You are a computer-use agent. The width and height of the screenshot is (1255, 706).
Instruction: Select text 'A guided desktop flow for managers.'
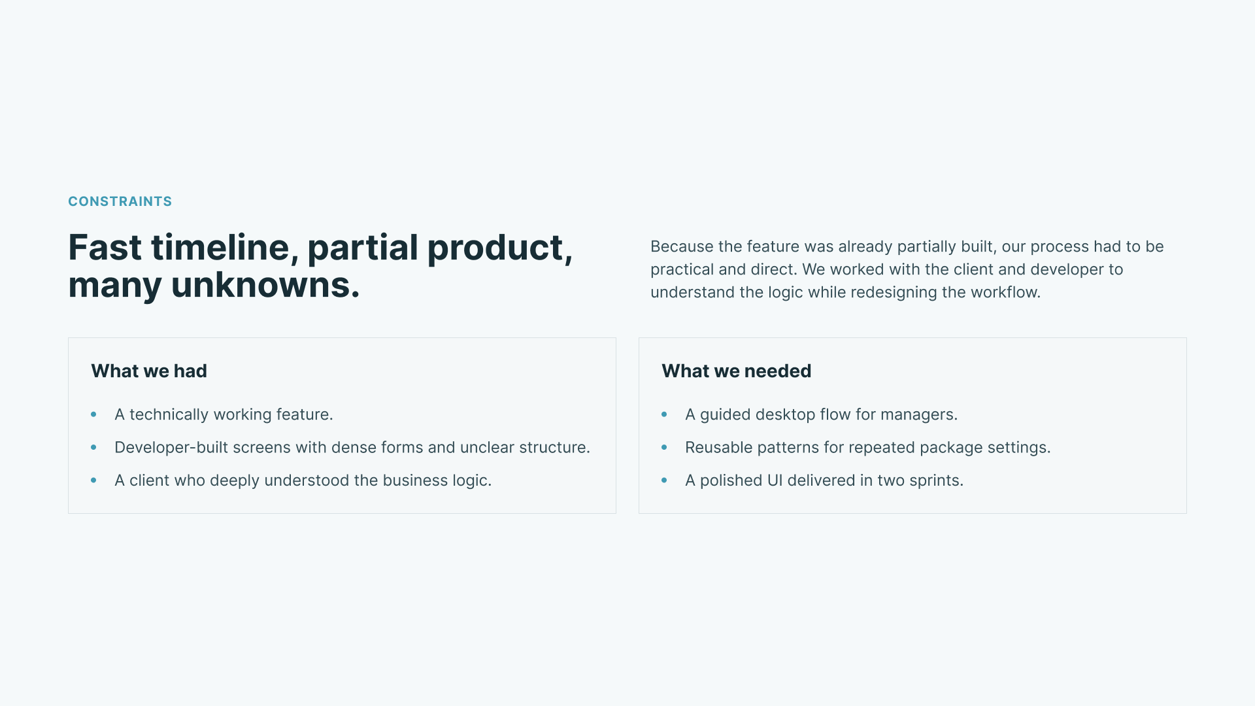(x=821, y=414)
